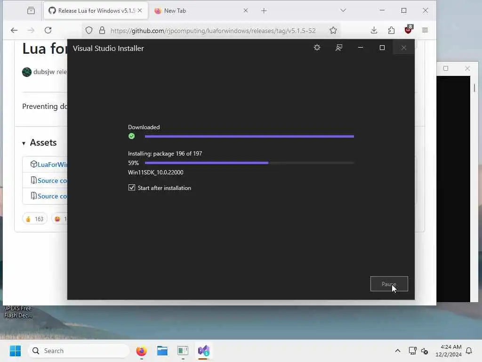
Task: Open the Firefox recent browsing icon
Action: click(31, 11)
